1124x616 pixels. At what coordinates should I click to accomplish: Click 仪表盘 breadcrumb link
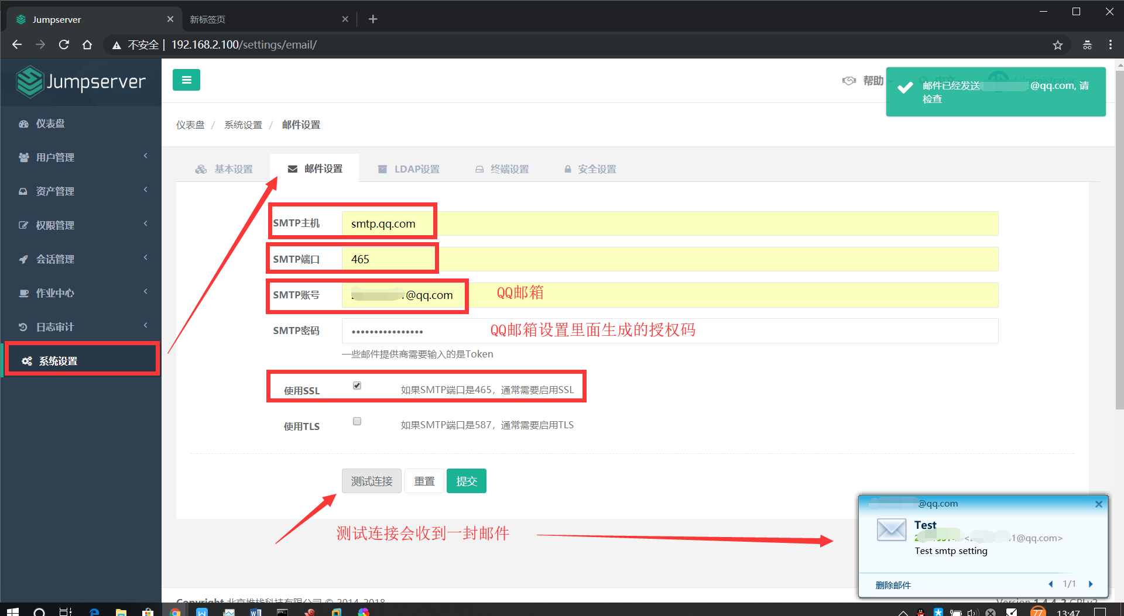click(x=190, y=125)
